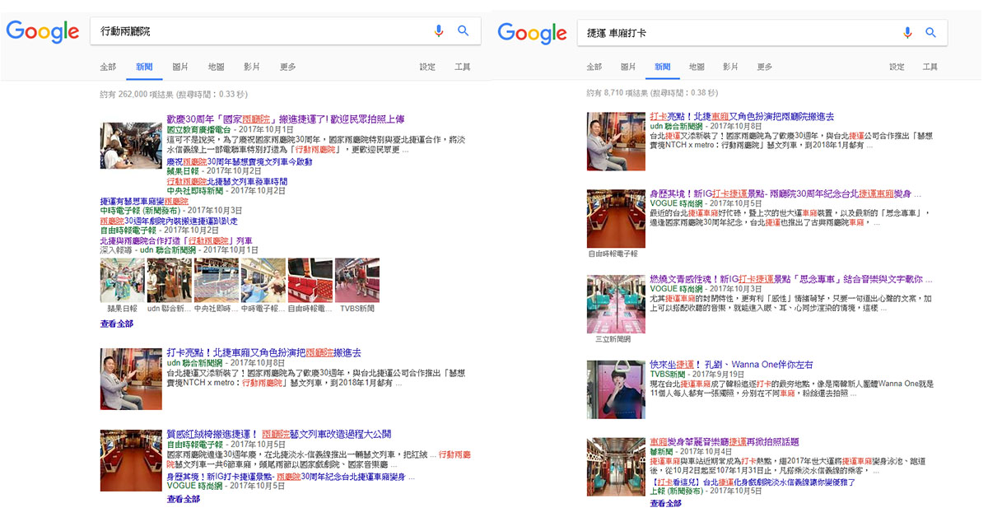Open the 影片 tab in left window
The width and height of the screenshot is (988, 517).
[x=251, y=67]
